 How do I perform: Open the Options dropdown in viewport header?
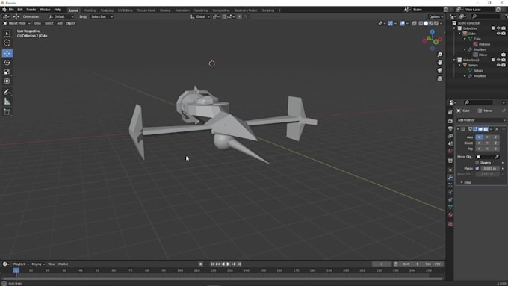436,16
